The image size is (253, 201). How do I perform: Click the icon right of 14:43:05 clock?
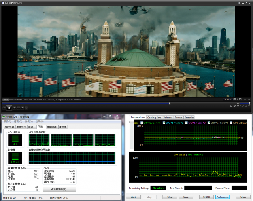click(x=234, y=99)
